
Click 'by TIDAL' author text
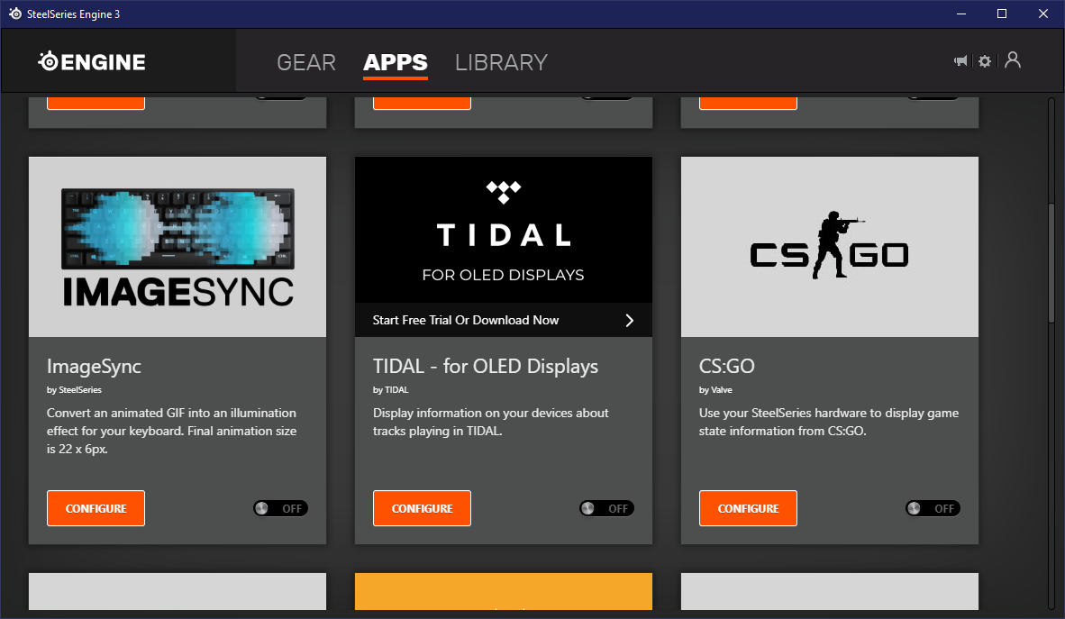[390, 390]
